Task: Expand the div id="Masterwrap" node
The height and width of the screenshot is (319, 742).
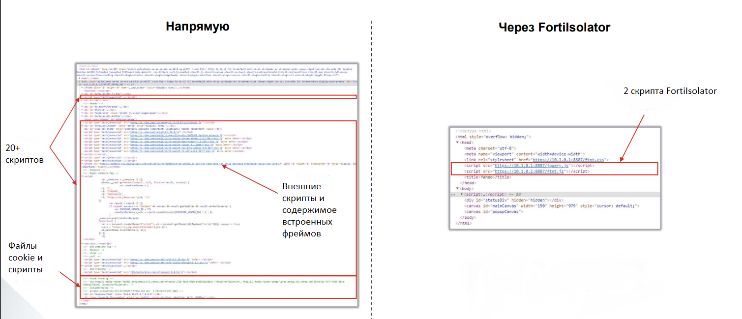Action: click(x=82, y=113)
